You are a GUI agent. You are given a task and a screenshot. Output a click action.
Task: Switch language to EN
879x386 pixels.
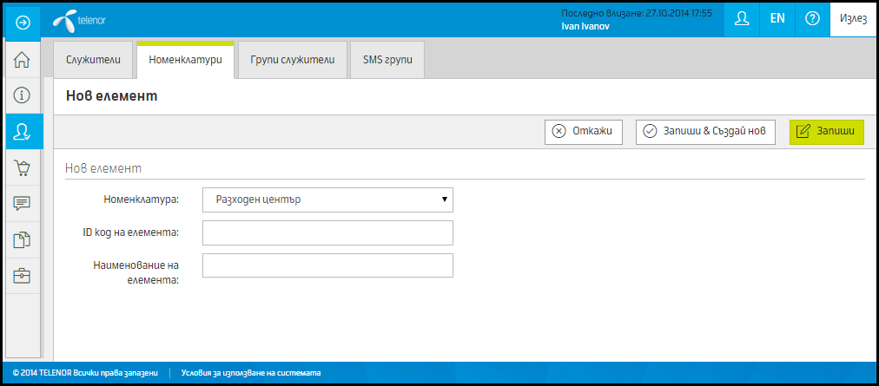777,18
